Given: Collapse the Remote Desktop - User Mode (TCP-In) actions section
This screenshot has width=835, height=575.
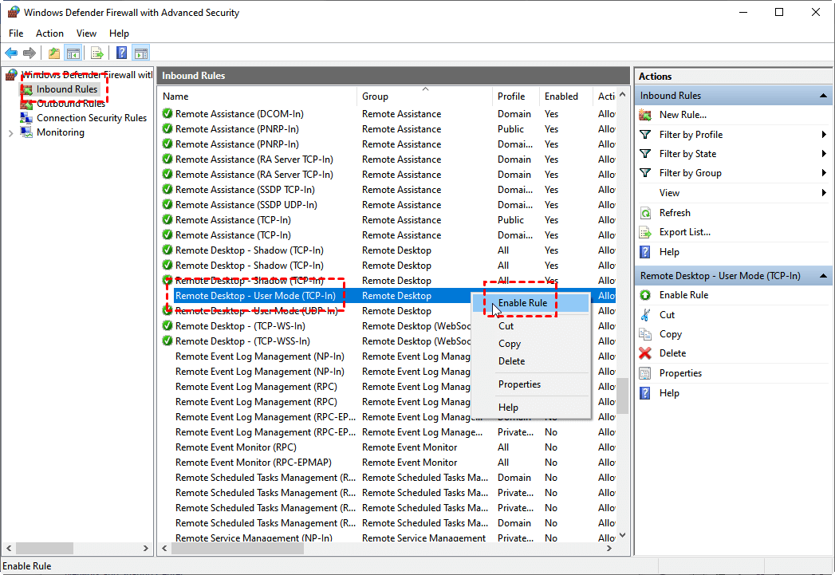Looking at the screenshot, I should [823, 276].
